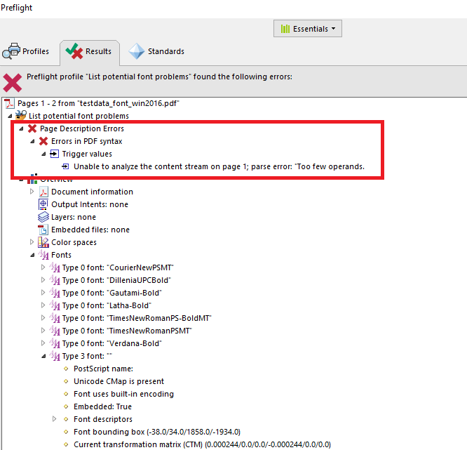This screenshot has width=467, height=450.
Task: Click the List potential font problems profile icon
Action: (20, 116)
